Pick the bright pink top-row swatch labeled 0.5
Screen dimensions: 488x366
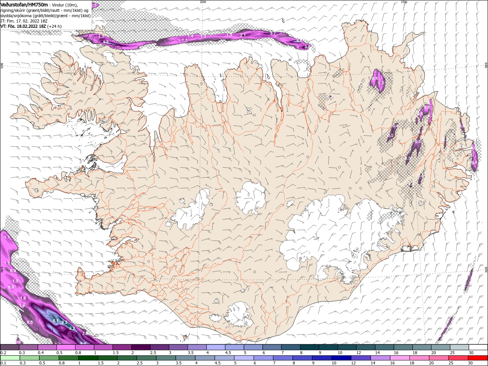[x=66, y=347]
